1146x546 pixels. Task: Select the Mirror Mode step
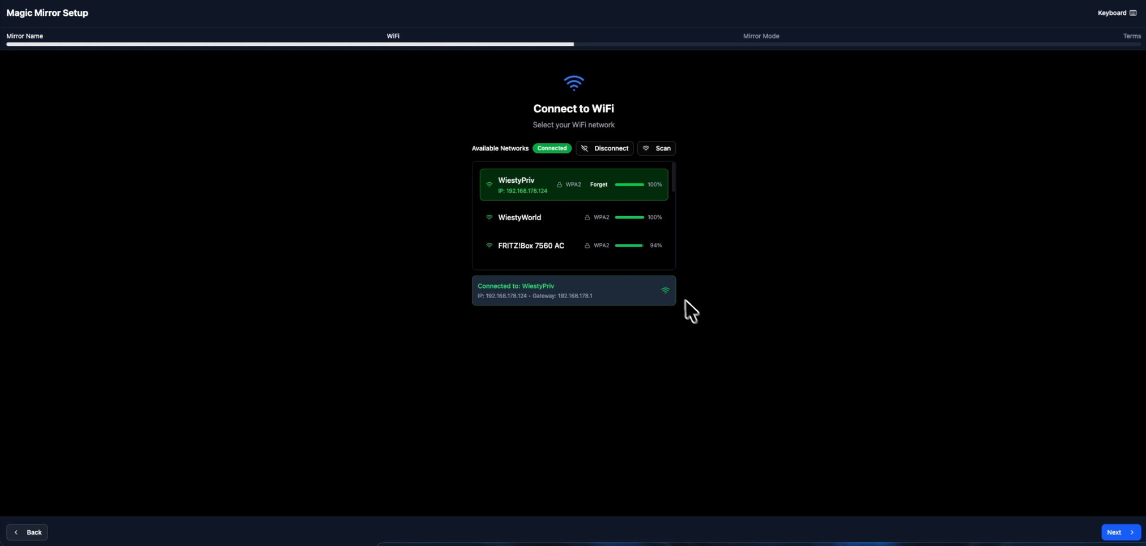(x=760, y=36)
